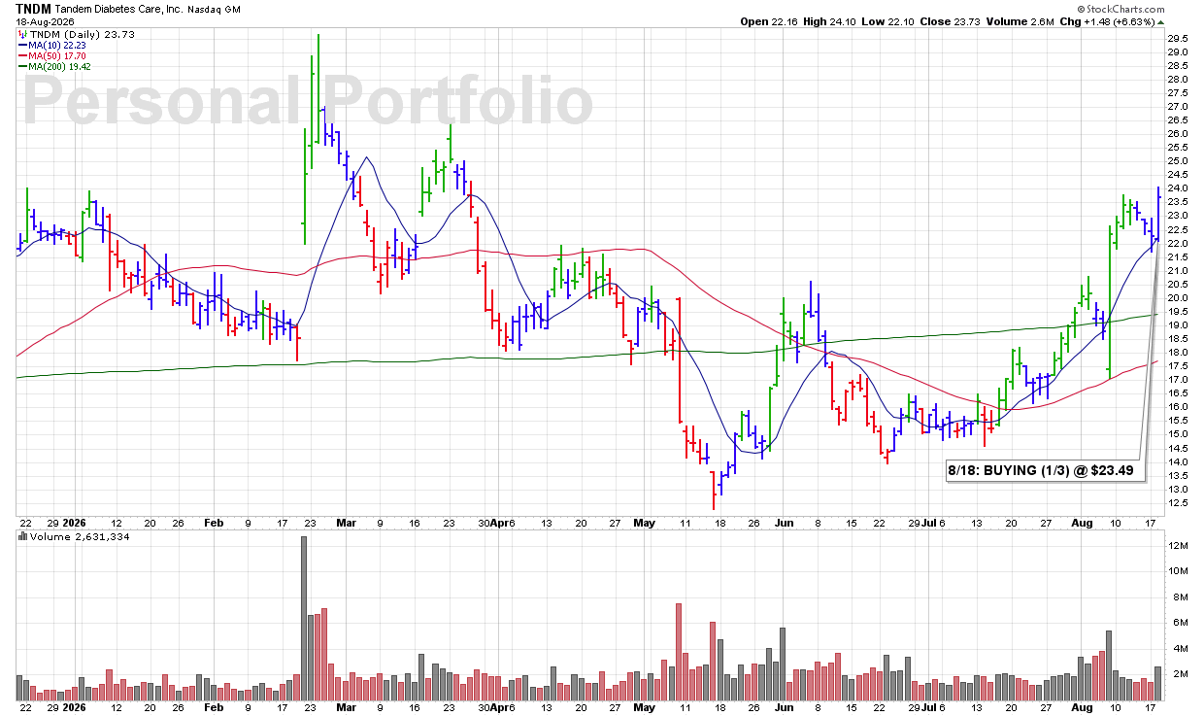Click the '25.0' price axis label
The image size is (1204, 716).
(1178, 160)
